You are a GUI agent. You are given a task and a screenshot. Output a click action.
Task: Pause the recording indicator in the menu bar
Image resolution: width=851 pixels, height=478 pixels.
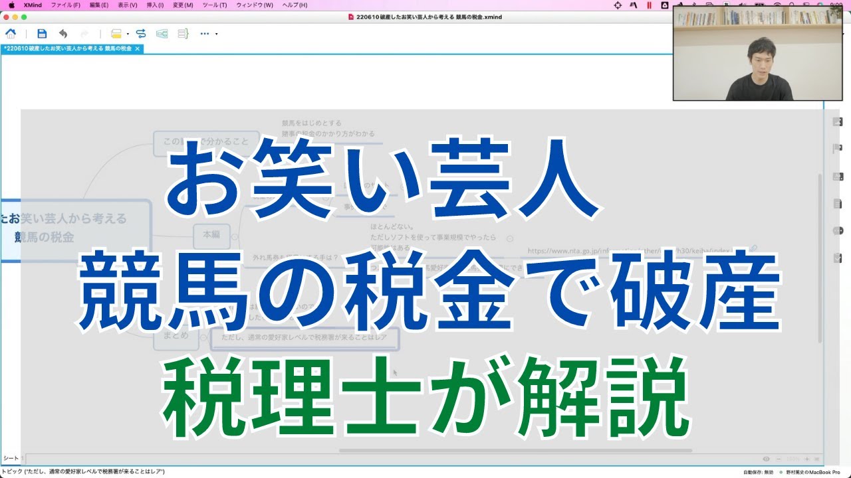pos(650,6)
